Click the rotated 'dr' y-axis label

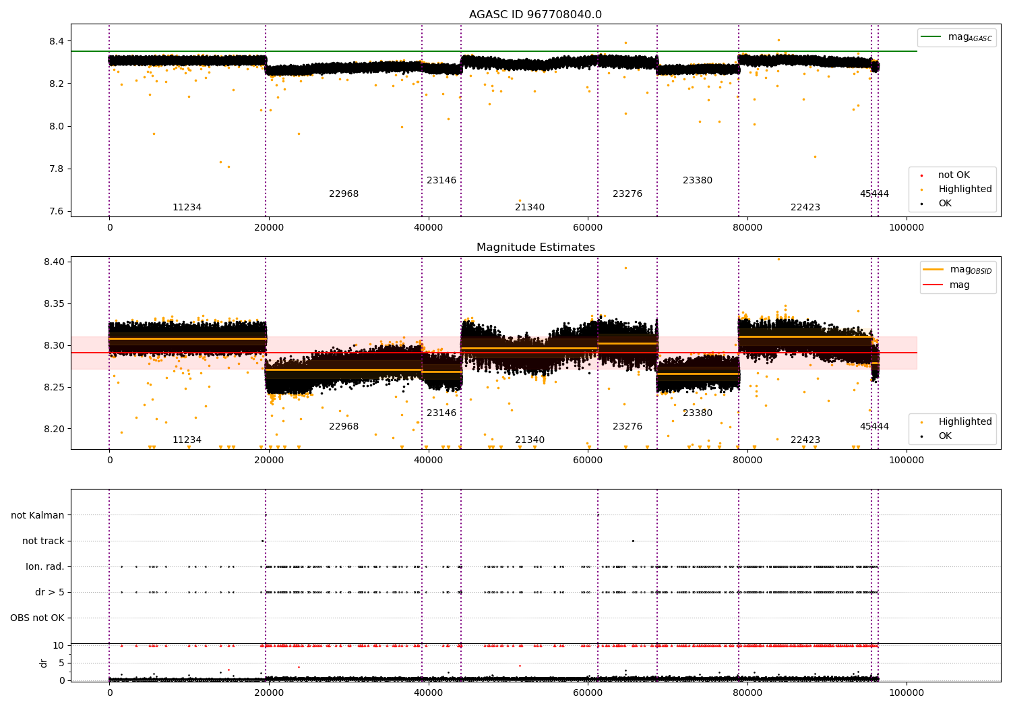tap(44, 663)
